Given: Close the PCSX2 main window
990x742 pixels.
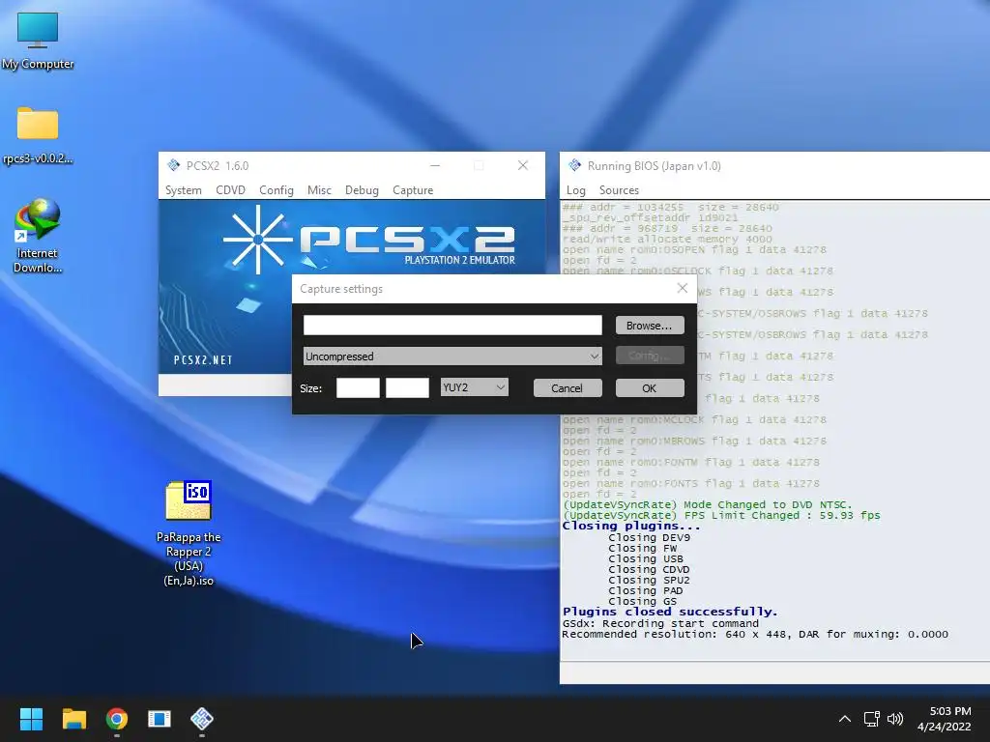Looking at the screenshot, I should point(523,165).
